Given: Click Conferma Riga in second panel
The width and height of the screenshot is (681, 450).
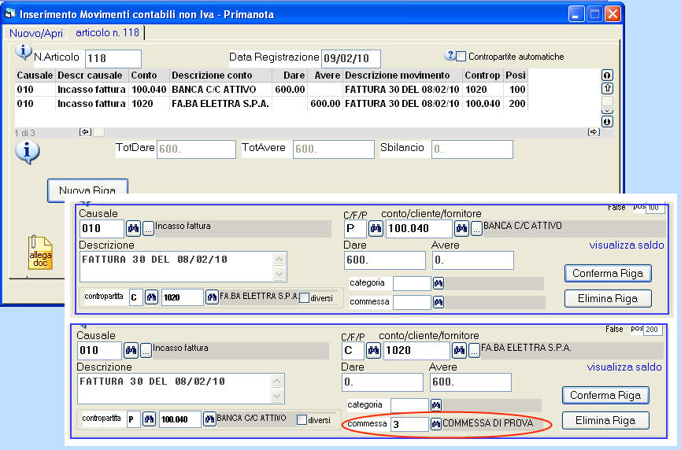Looking at the screenshot, I should (605, 395).
